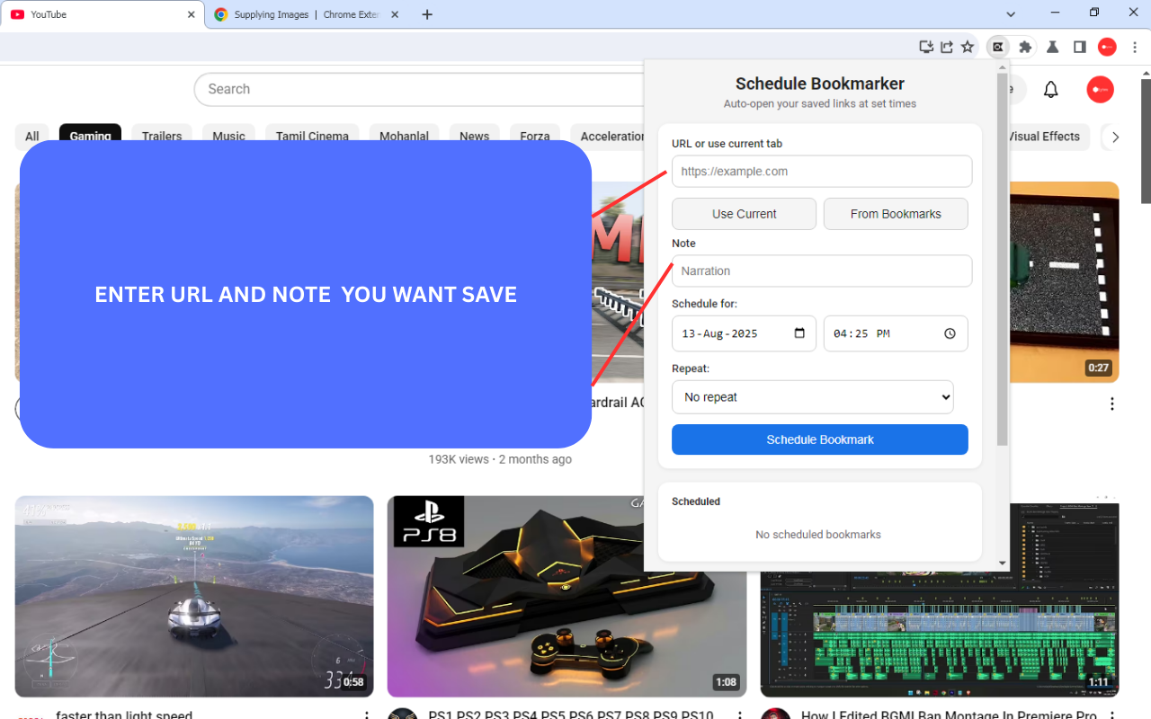Click the share this page icon

pyautogui.click(x=947, y=47)
